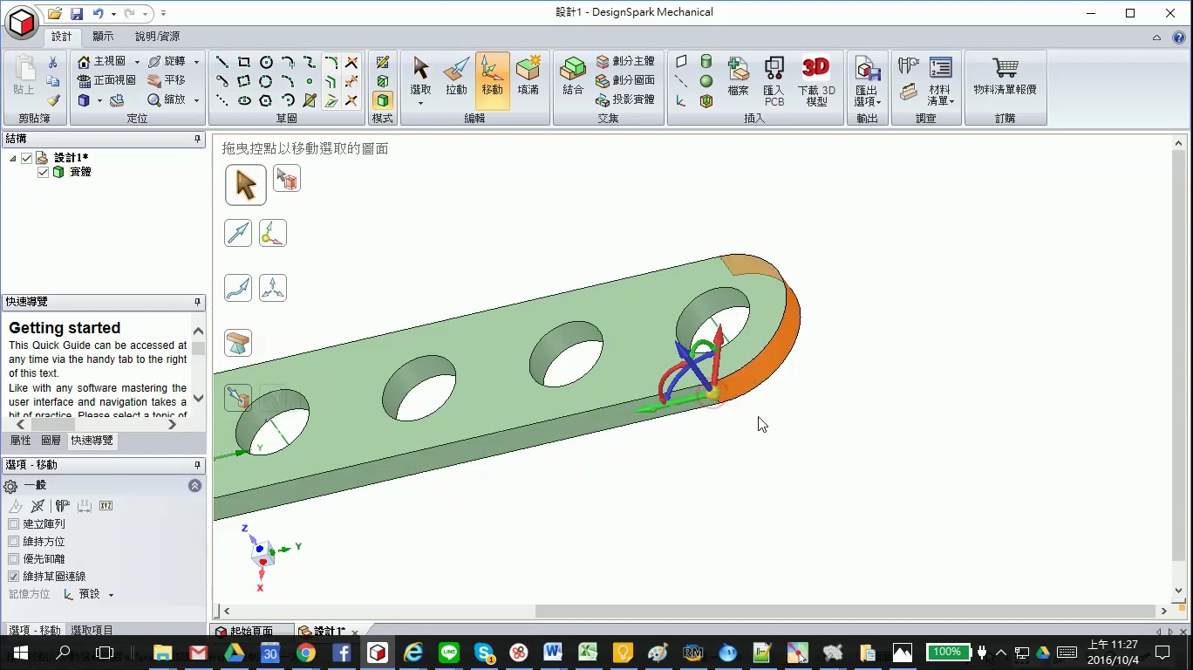Image resolution: width=1193 pixels, height=670 pixels.
Task: Expand the 選取 tool dropdown arrow
Action: (x=420, y=103)
